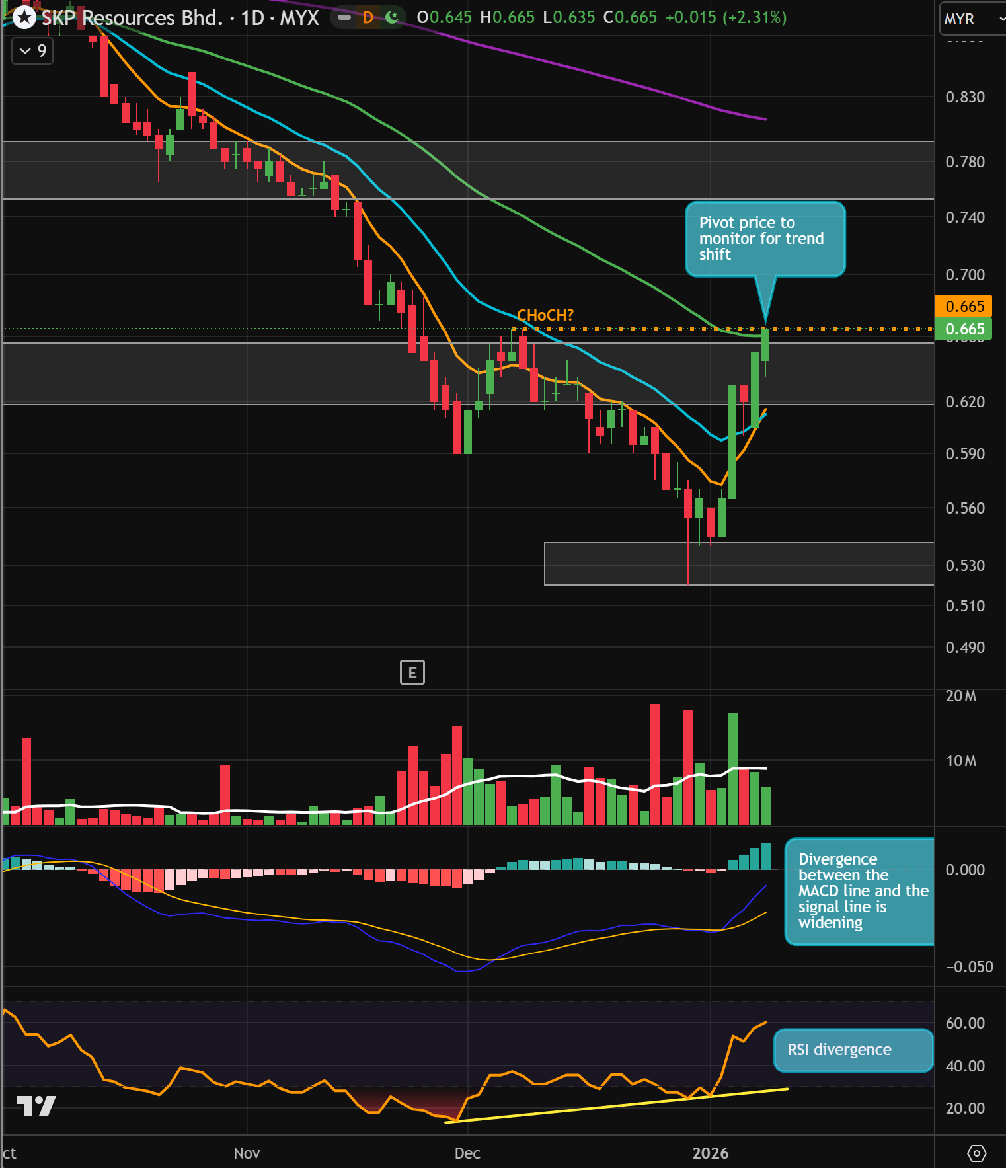Click the 0.700 price axis label

click(965, 275)
